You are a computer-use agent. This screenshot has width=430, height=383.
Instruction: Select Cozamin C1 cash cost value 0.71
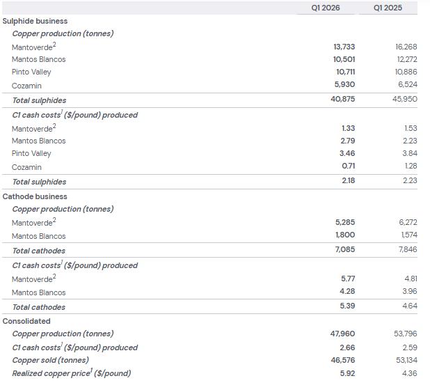pos(348,167)
